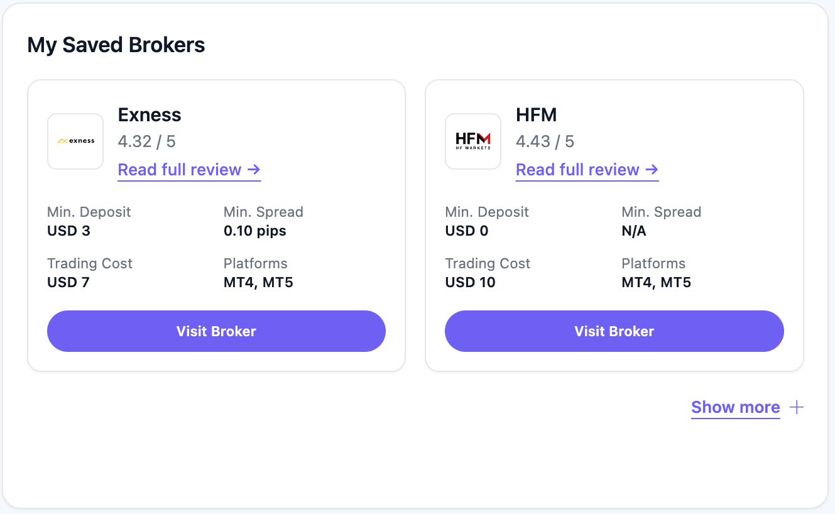Image resolution: width=835 pixels, height=514 pixels.
Task: Click Exness rating 4.32 / 5
Action: (x=147, y=141)
